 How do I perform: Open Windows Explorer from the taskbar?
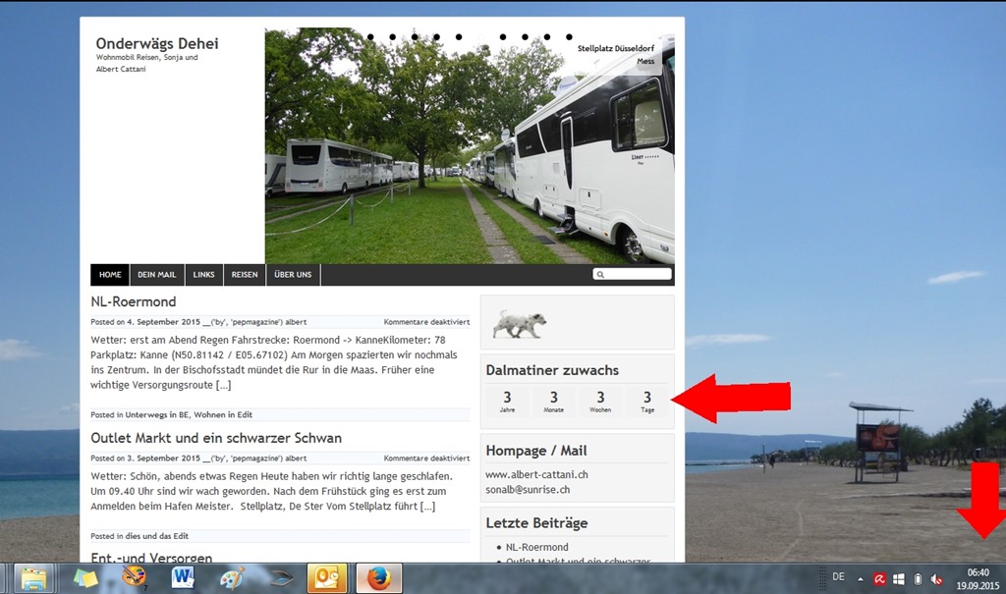click(x=33, y=578)
